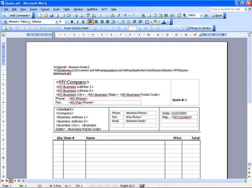Open Print Preview
This screenshot has height=188, width=252.
click(x=81, y=15)
